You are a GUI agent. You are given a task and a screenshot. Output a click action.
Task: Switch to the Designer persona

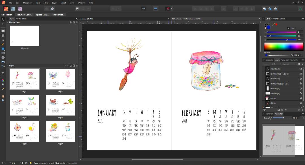pyautogui.click(x=13, y=9)
